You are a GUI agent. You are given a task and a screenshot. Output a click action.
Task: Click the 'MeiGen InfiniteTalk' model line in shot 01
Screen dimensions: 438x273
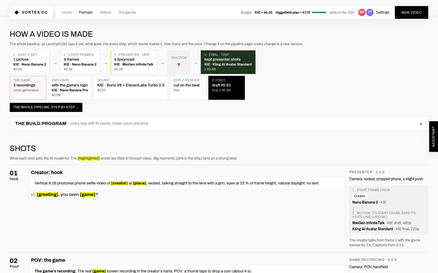tap(382, 223)
